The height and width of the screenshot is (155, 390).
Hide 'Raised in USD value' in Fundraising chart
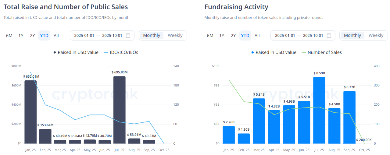274,52
